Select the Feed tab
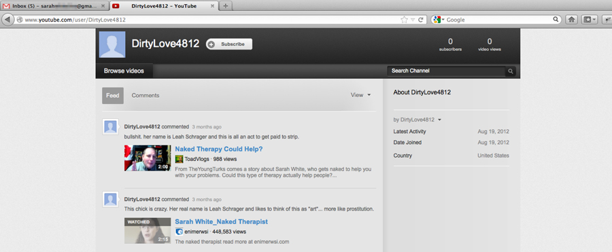The height and width of the screenshot is (252, 612). coord(113,96)
